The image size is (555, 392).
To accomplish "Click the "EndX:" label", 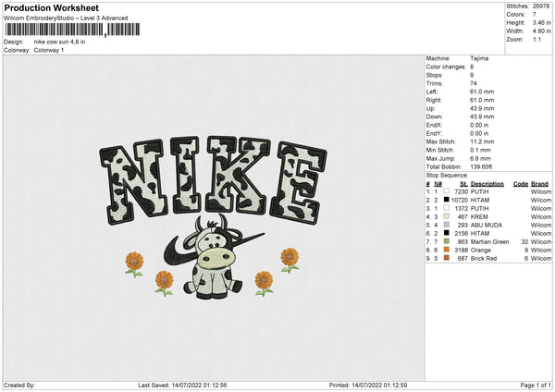I will click(x=434, y=125).
